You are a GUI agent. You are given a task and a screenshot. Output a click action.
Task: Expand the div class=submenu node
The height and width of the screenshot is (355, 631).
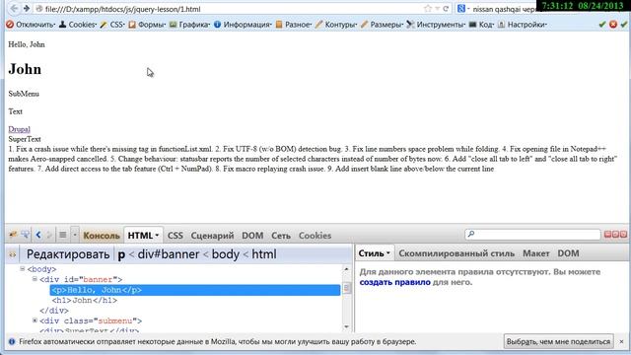tap(35, 320)
